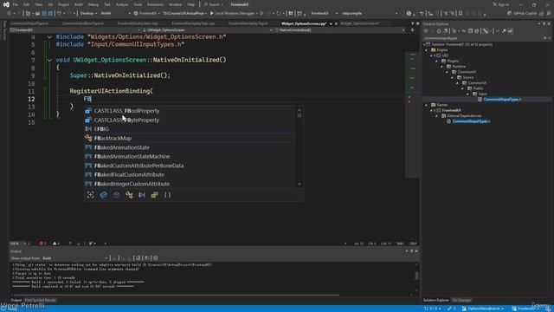This screenshot has width=554, height=312.
Task: Select FBakedCustomAttributePerBoneData entry
Action: click(x=190, y=166)
